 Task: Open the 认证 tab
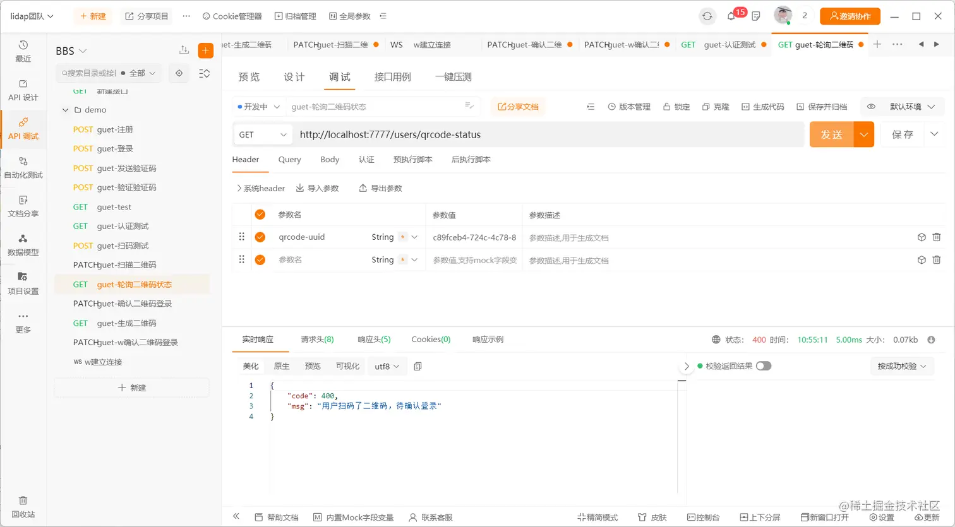tap(366, 160)
